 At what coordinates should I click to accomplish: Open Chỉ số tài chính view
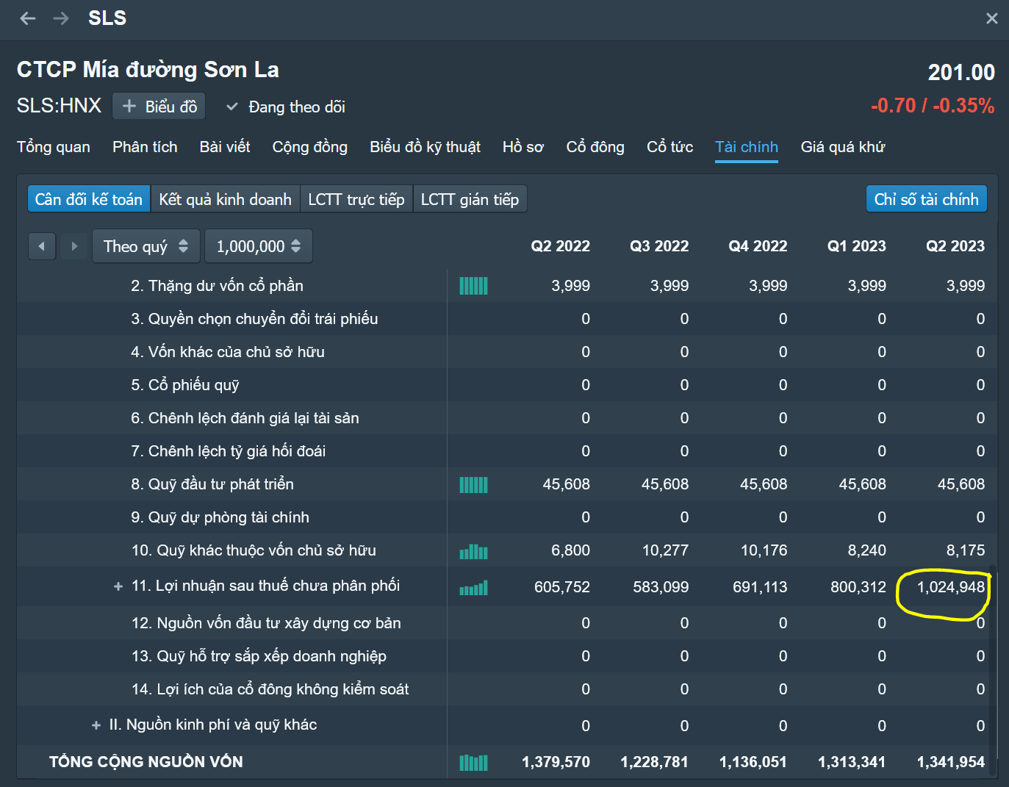927,199
